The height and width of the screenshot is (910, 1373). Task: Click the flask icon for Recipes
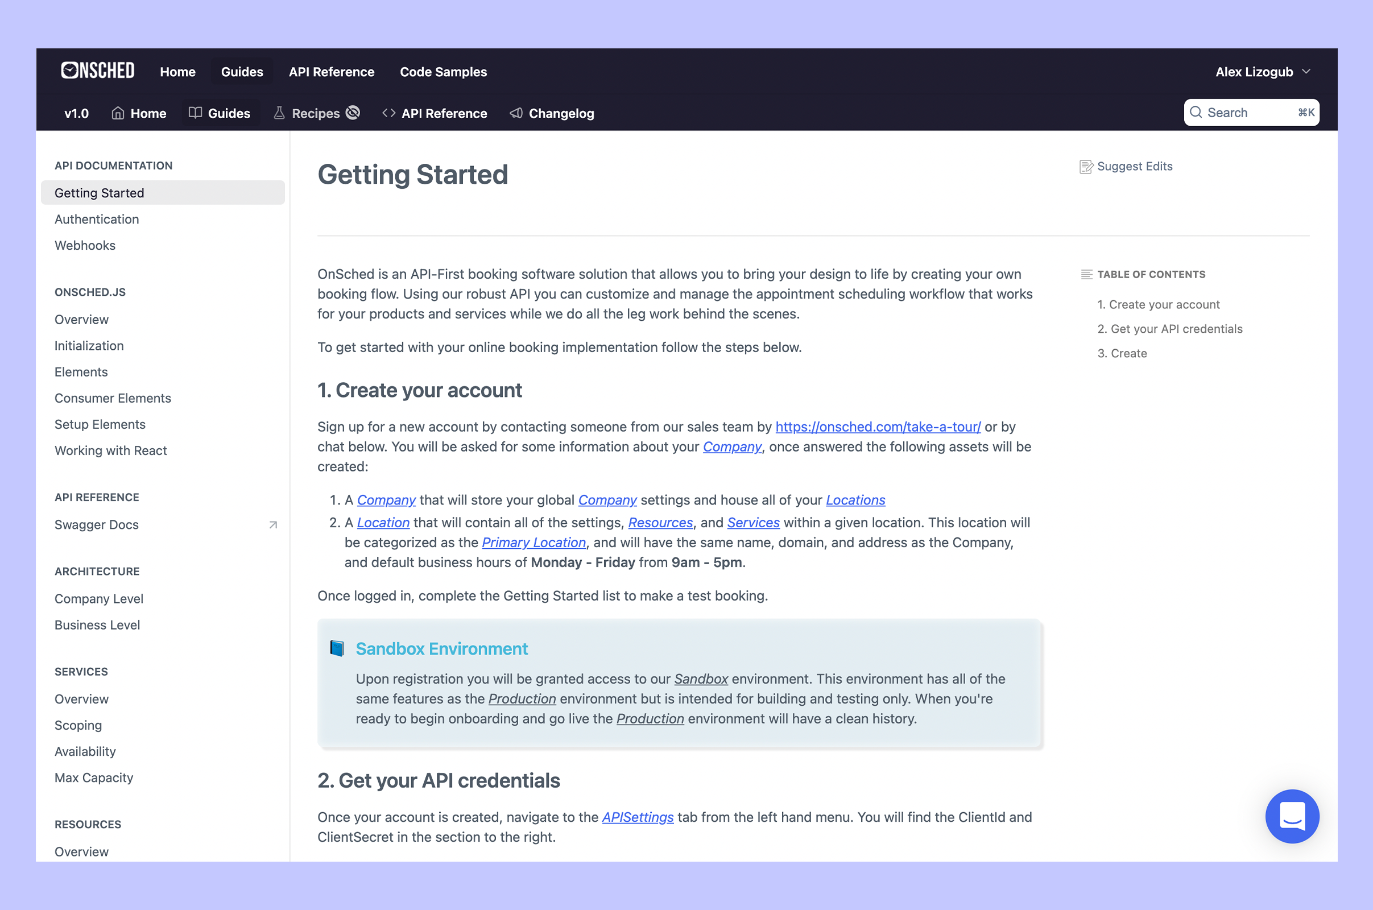pos(279,113)
